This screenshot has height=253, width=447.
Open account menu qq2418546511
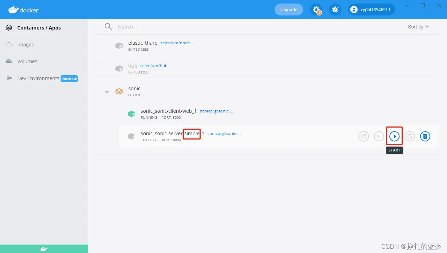point(371,10)
